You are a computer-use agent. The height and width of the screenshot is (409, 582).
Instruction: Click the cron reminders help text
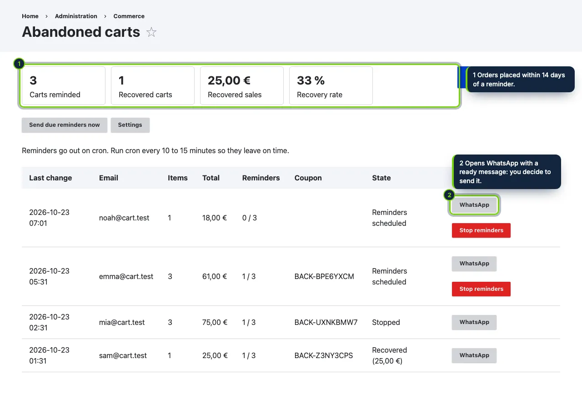156,150
